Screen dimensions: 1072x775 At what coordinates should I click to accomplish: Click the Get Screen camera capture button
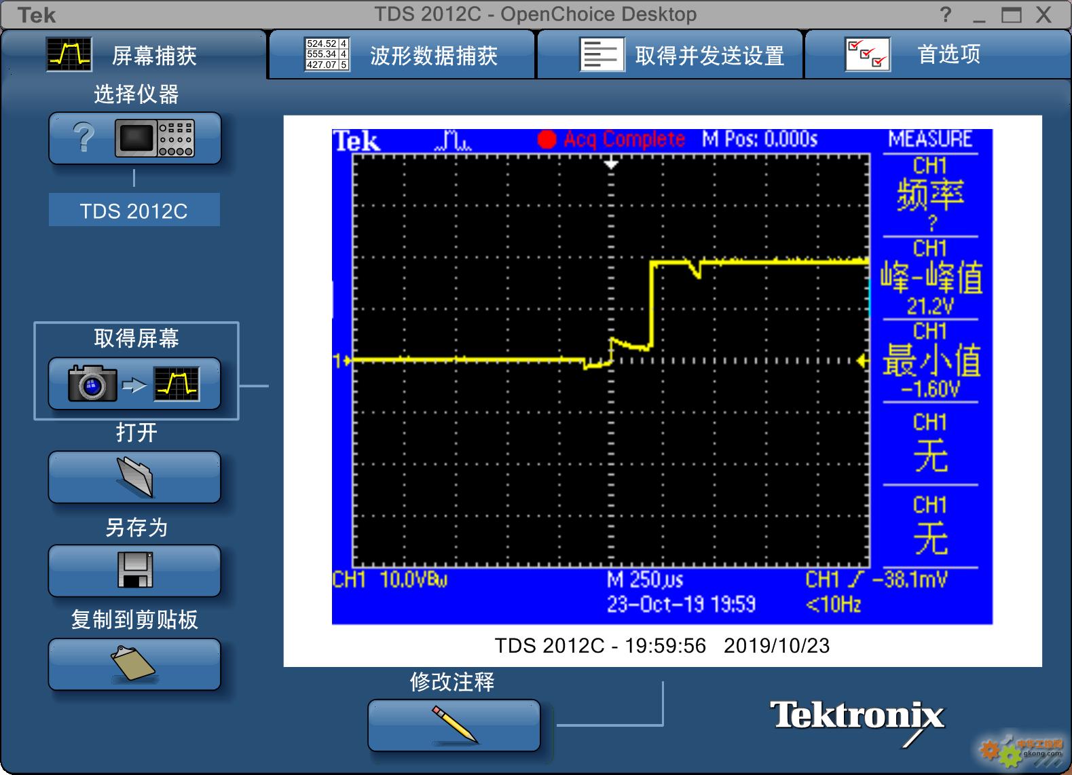point(134,384)
